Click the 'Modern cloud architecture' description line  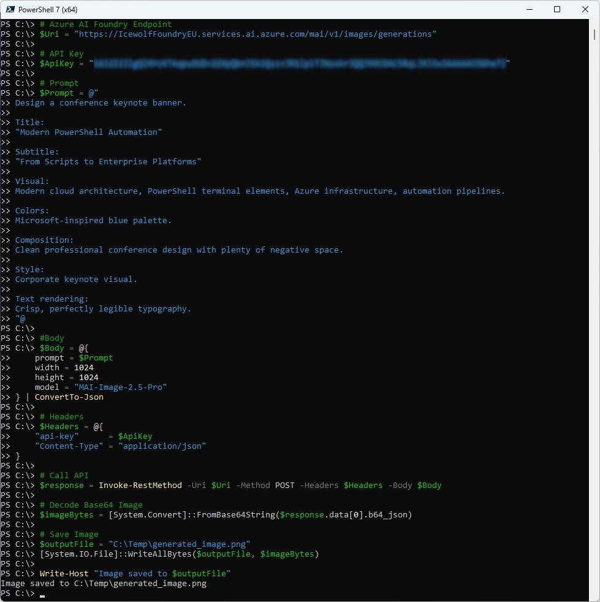click(260, 191)
